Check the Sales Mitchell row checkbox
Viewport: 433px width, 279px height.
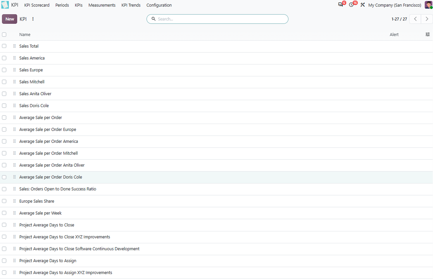click(4, 82)
